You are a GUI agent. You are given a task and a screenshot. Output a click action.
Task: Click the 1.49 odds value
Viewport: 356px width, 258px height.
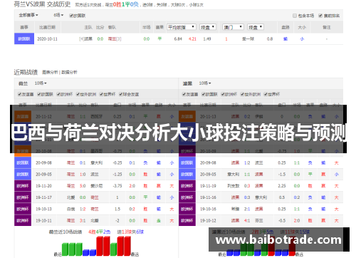point(207,39)
